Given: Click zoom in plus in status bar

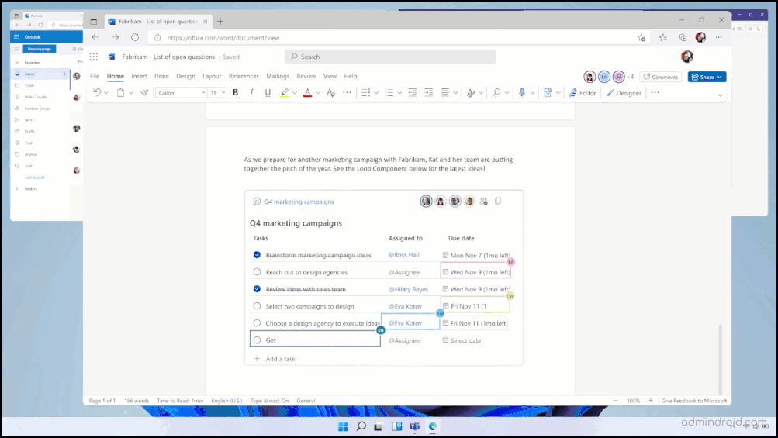Looking at the screenshot, I should [x=651, y=400].
